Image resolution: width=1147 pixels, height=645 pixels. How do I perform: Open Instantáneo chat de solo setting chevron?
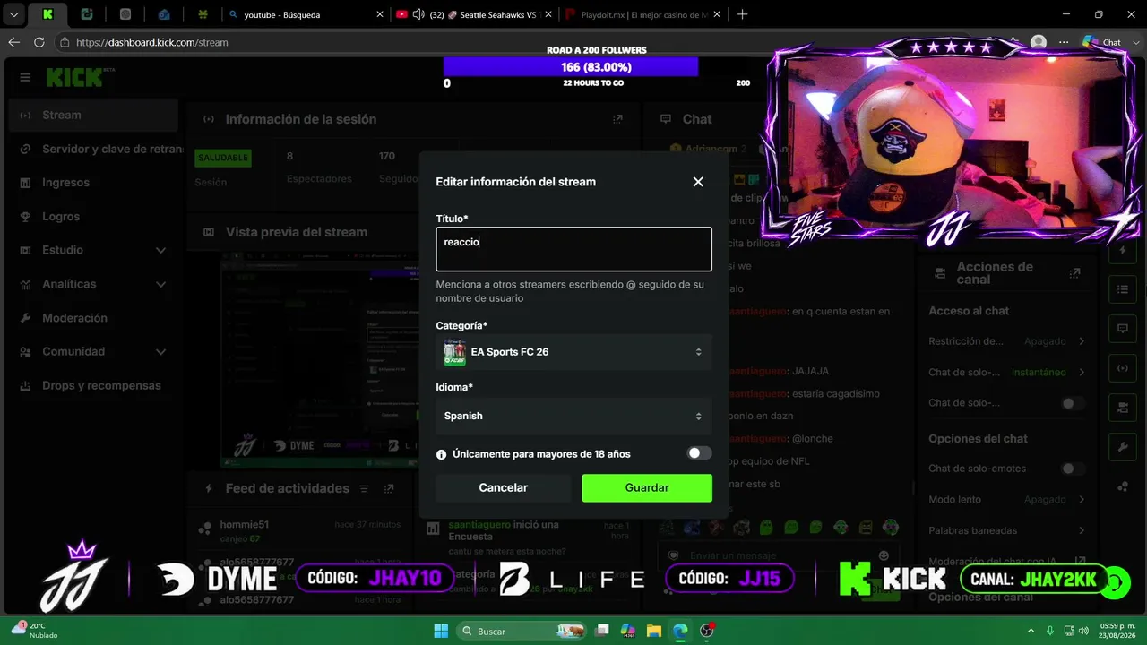point(1082,372)
